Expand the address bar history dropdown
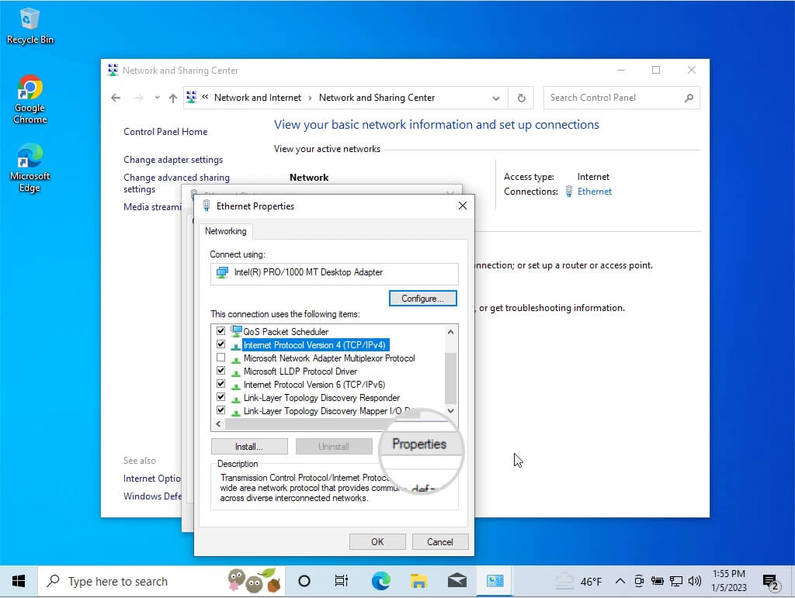Image resolution: width=795 pixels, height=598 pixels. pyautogui.click(x=496, y=99)
